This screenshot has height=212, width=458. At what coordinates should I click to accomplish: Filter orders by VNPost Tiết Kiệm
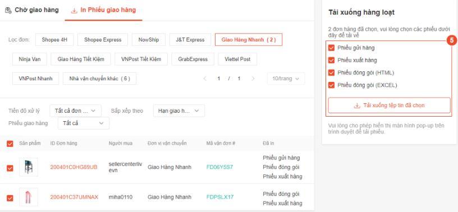(x=141, y=59)
